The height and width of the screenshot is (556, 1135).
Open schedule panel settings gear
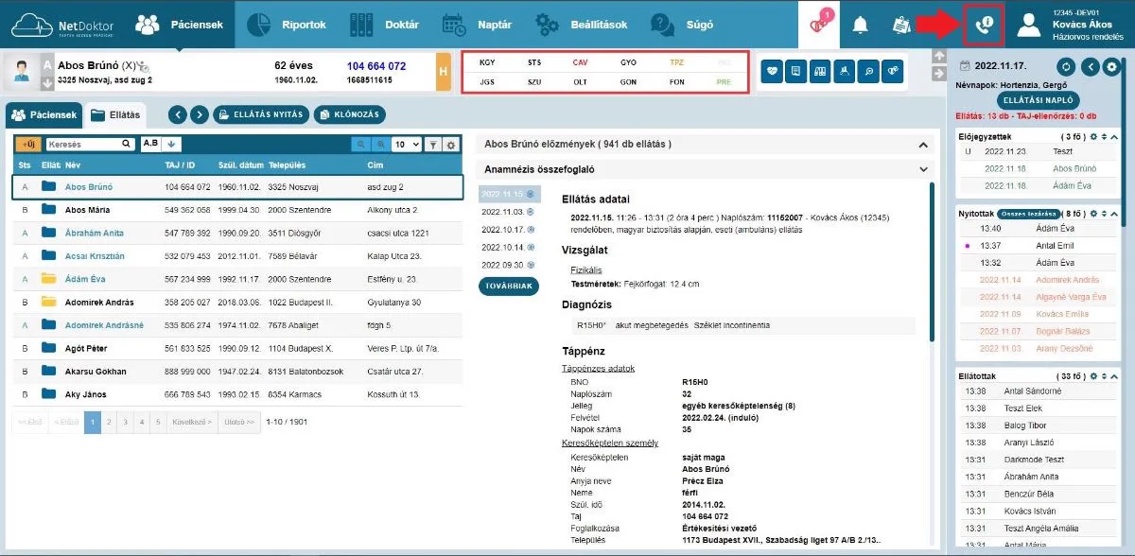pyautogui.click(x=1112, y=66)
